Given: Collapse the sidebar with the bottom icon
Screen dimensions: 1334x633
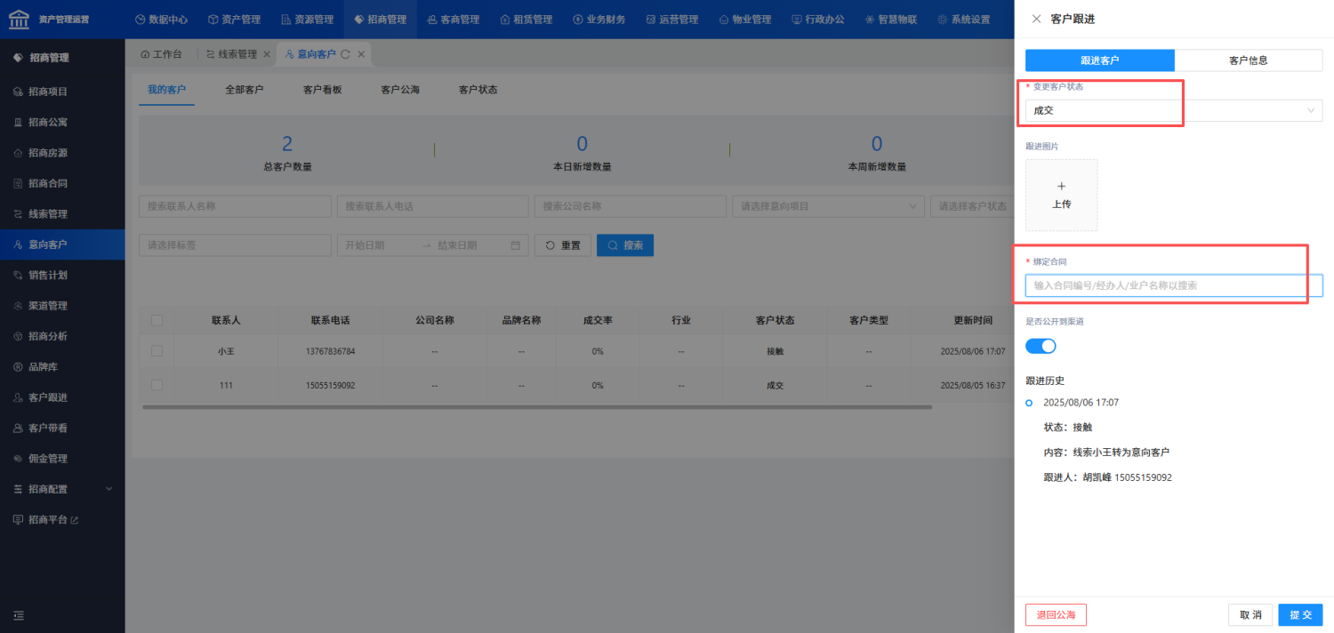Looking at the screenshot, I should tap(19, 615).
